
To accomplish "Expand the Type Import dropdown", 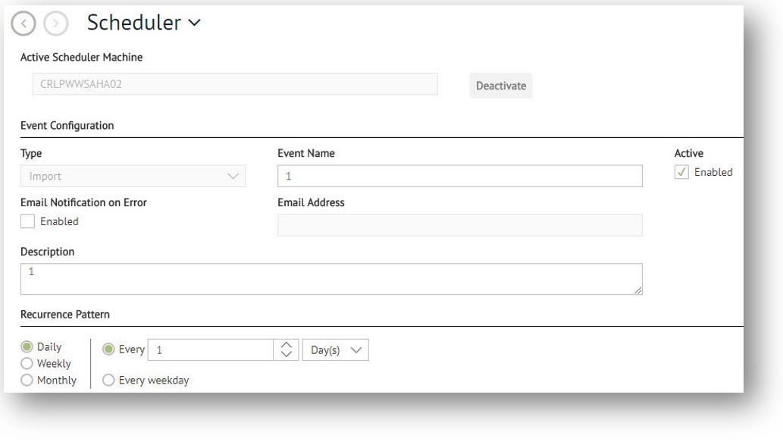I will click(133, 177).
